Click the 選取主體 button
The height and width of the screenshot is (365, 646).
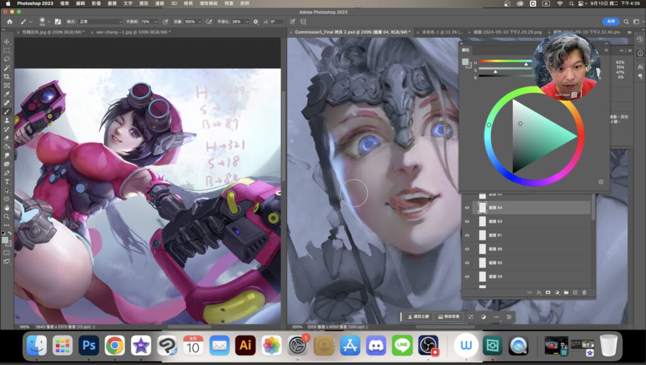tap(418, 317)
